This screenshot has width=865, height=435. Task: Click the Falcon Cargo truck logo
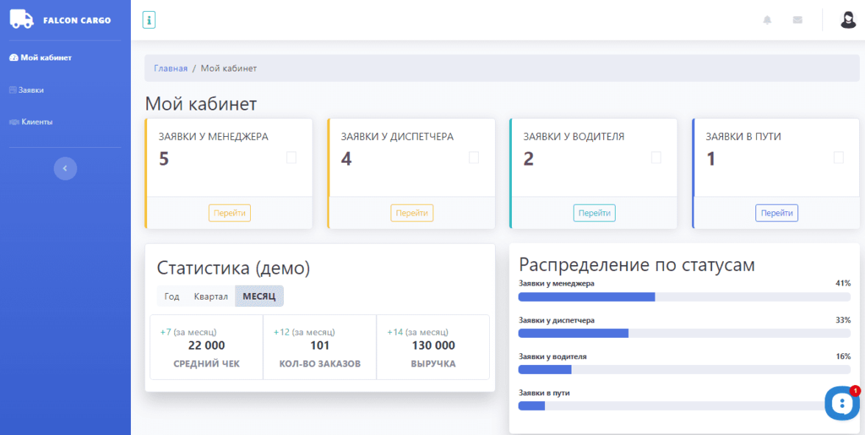[21, 20]
